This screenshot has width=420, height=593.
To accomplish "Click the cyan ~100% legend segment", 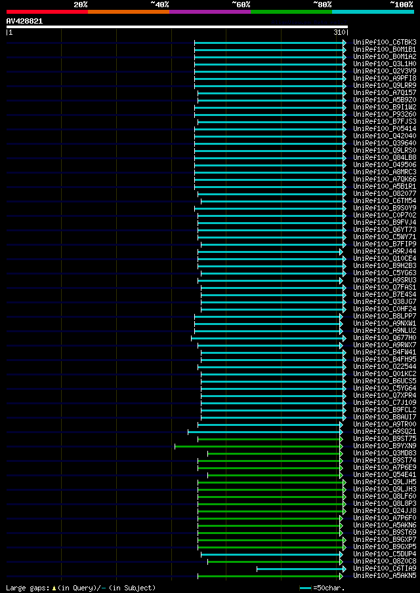I will coord(373,12).
